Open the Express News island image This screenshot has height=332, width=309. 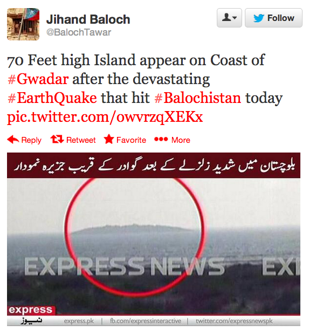pos(154,239)
